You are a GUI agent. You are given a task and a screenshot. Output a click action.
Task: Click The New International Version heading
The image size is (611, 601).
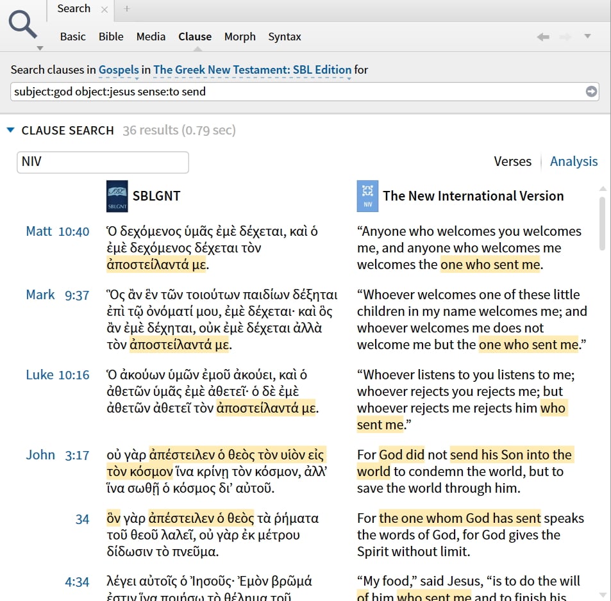pyautogui.click(x=473, y=195)
